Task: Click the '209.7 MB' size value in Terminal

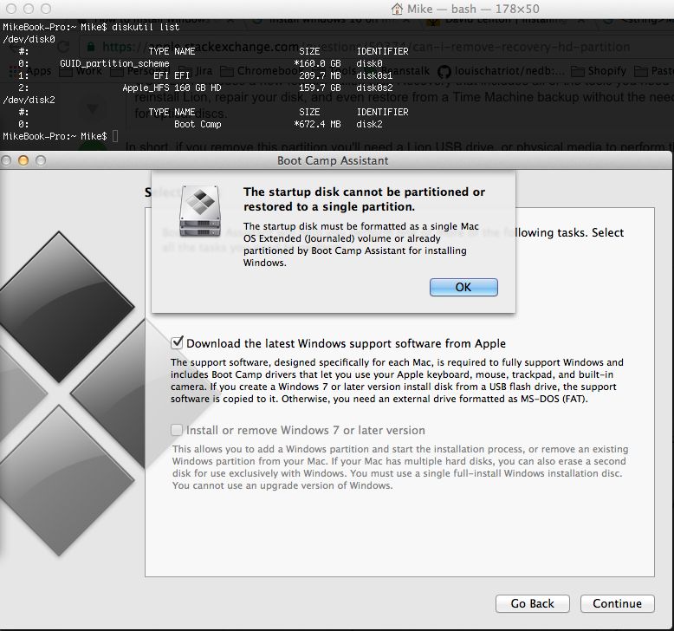Action: 320,75
